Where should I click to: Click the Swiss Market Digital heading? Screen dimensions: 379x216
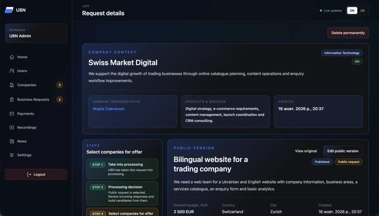click(123, 63)
